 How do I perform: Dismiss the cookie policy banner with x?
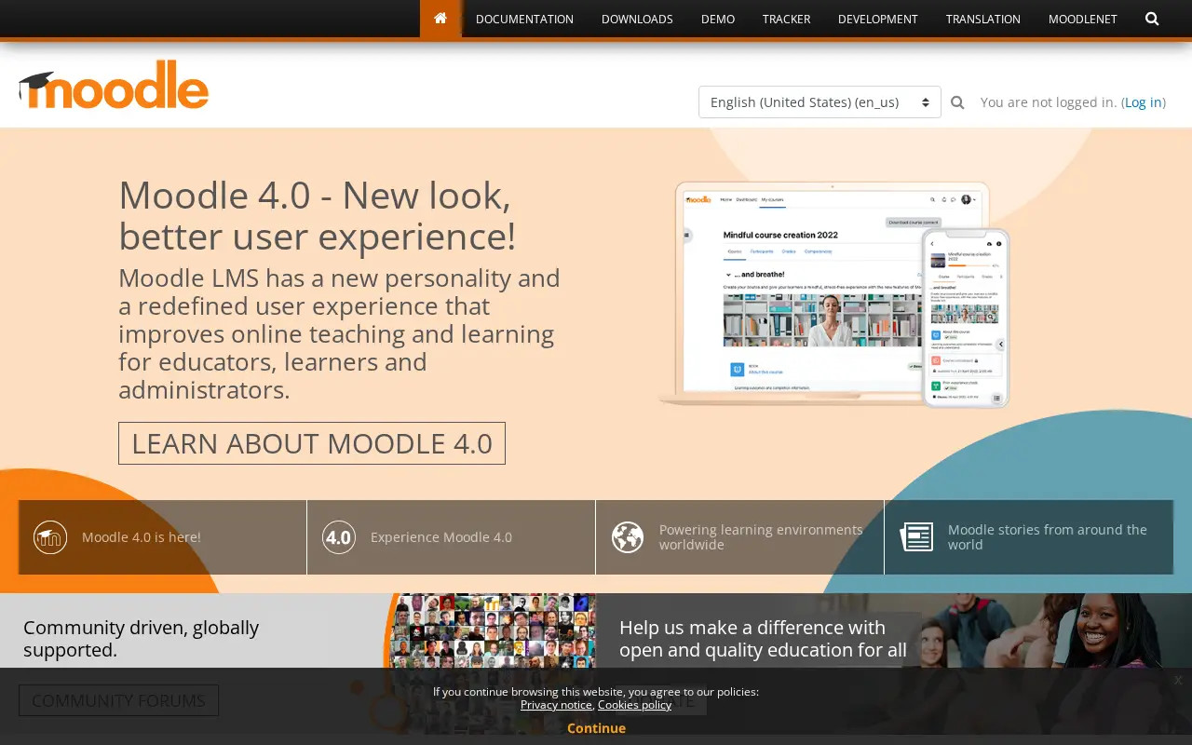click(x=1177, y=681)
